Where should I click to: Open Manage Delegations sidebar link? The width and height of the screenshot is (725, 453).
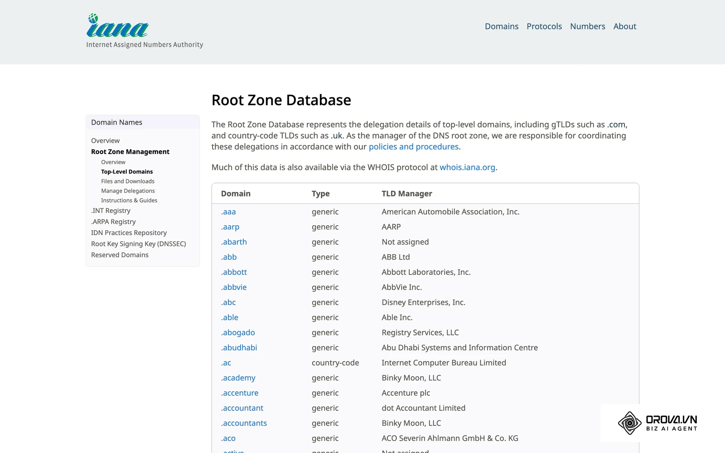pos(128,191)
